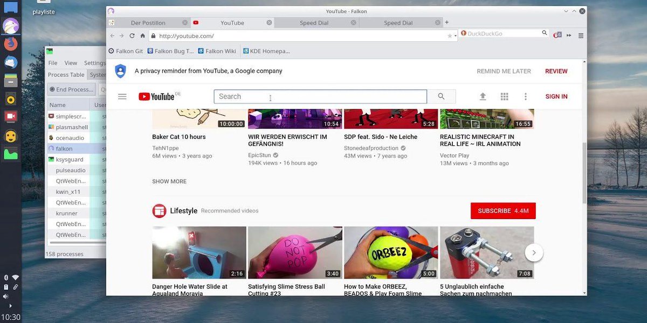Viewport: 647px width, 323px height.
Task: Sort by Name column header
Action: [x=68, y=105]
